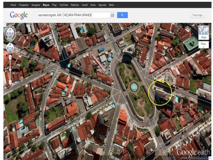213x160 pixels.
Task: Expand the collapsed left side panel arrow
Action: click(x=5, y=25)
